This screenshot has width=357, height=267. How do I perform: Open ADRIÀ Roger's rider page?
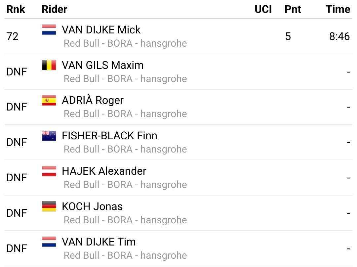click(x=93, y=100)
